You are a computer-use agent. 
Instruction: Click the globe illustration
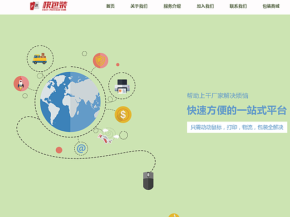pos(70,102)
